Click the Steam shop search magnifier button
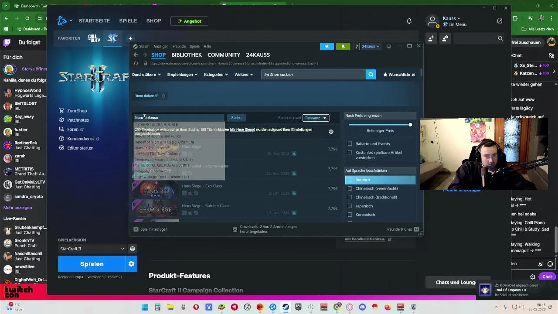Viewport: 558px width, 314px height. pyautogui.click(x=371, y=75)
